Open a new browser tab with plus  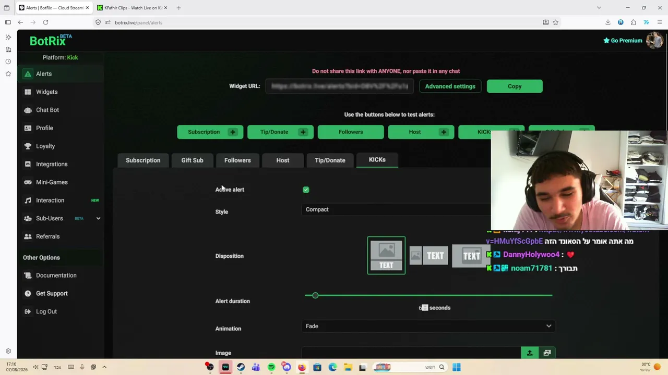tap(178, 8)
